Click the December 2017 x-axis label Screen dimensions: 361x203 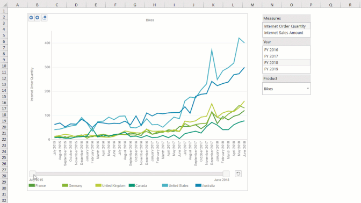click(x=212, y=153)
